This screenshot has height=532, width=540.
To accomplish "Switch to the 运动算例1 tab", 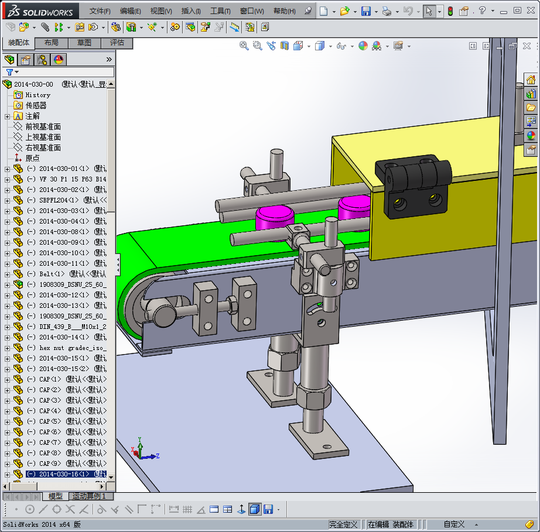I will click(89, 496).
